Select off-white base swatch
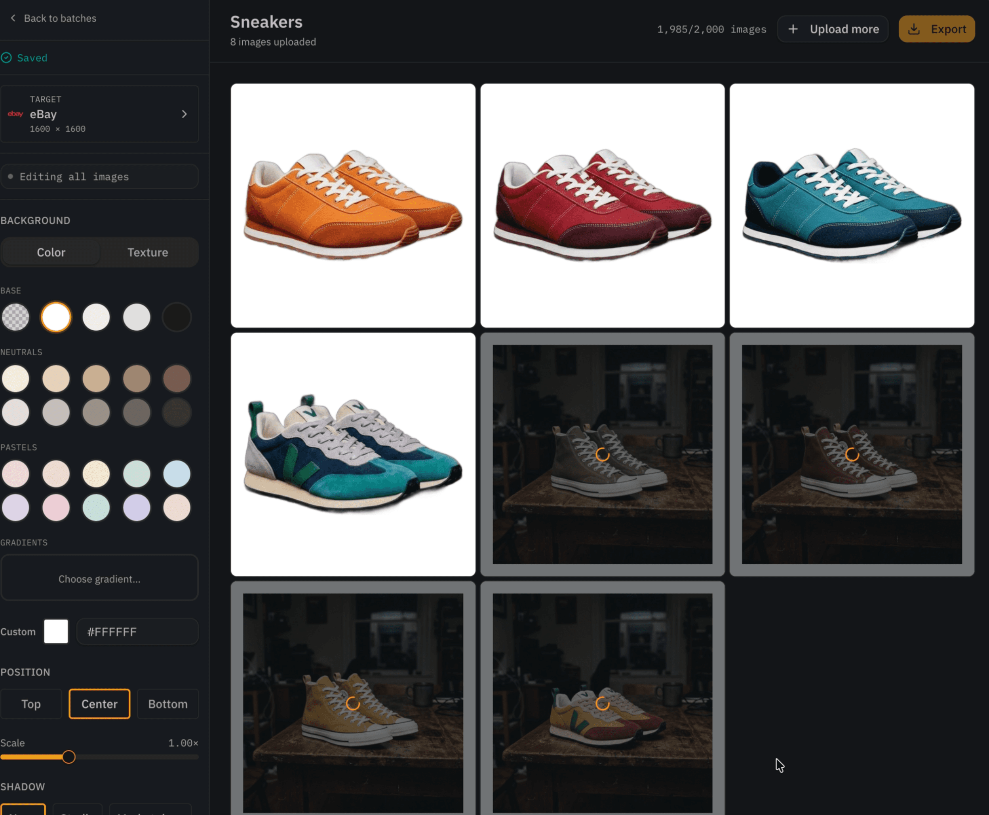Viewport: 989px width, 815px height. [96, 317]
